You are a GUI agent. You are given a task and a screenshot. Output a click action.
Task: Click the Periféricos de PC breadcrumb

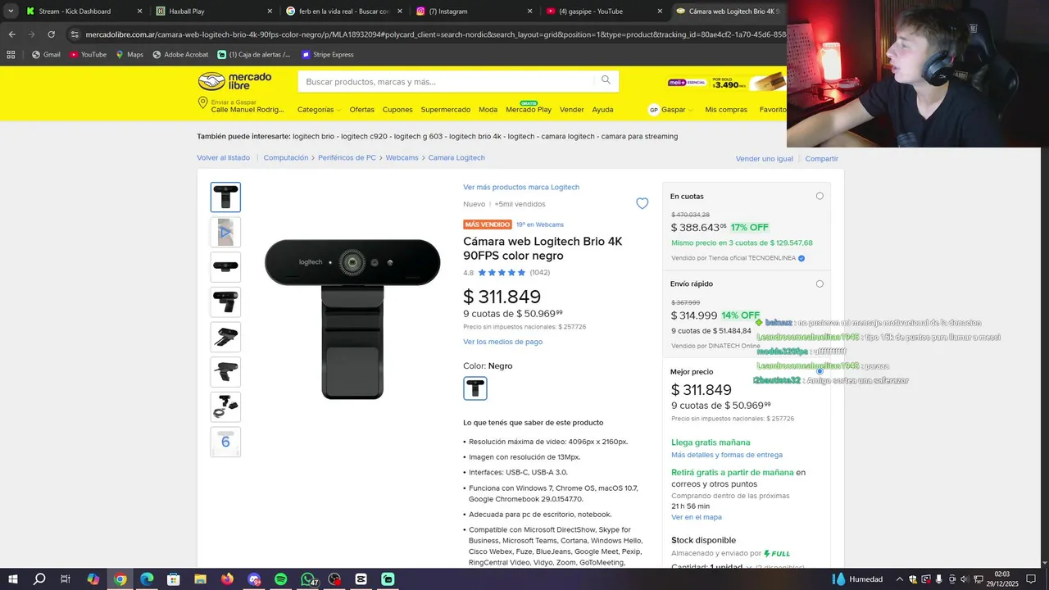coord(347,157)
